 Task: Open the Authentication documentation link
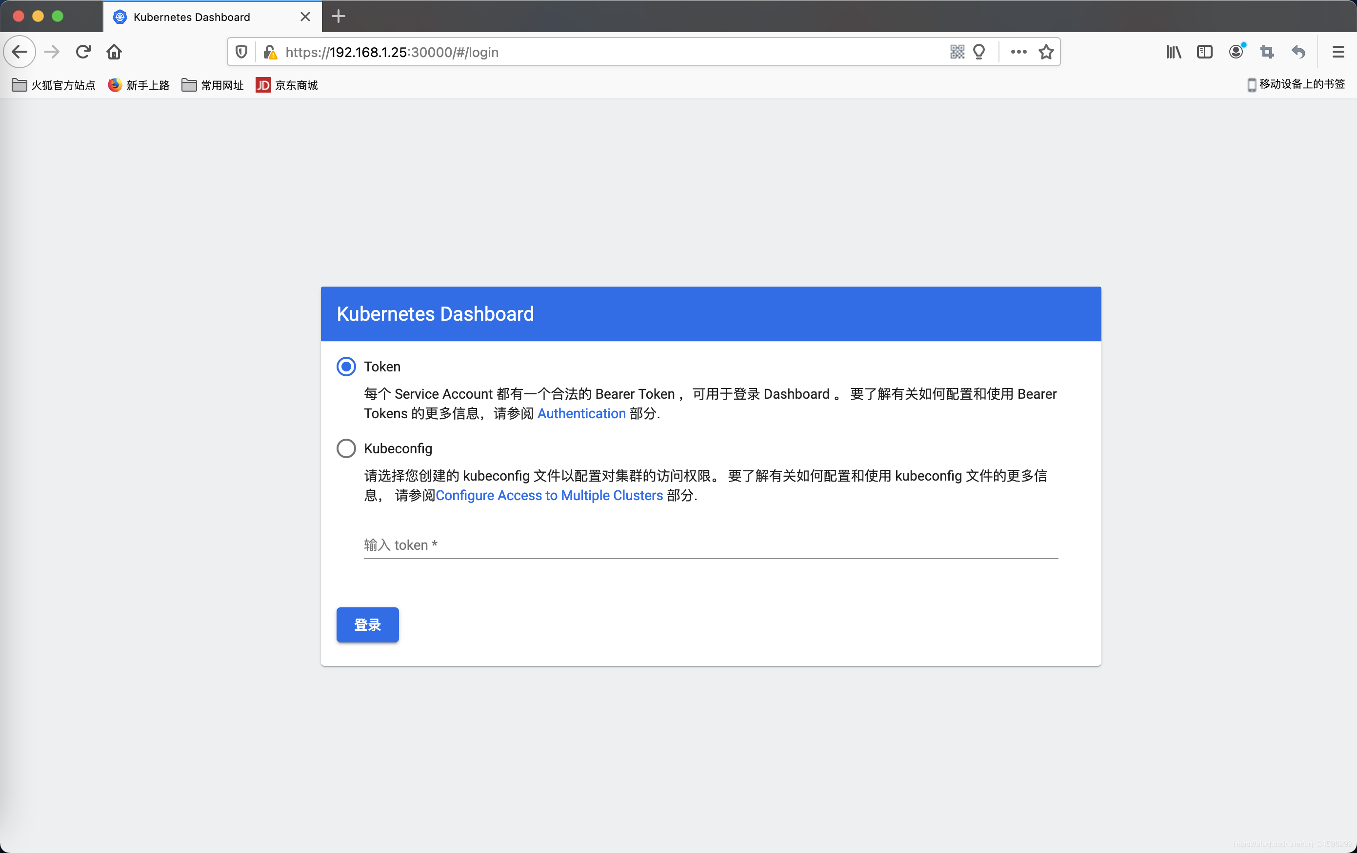pos(581,413)
